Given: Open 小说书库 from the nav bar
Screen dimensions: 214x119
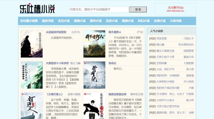Looking at the screenshot, I should (176, 21).
